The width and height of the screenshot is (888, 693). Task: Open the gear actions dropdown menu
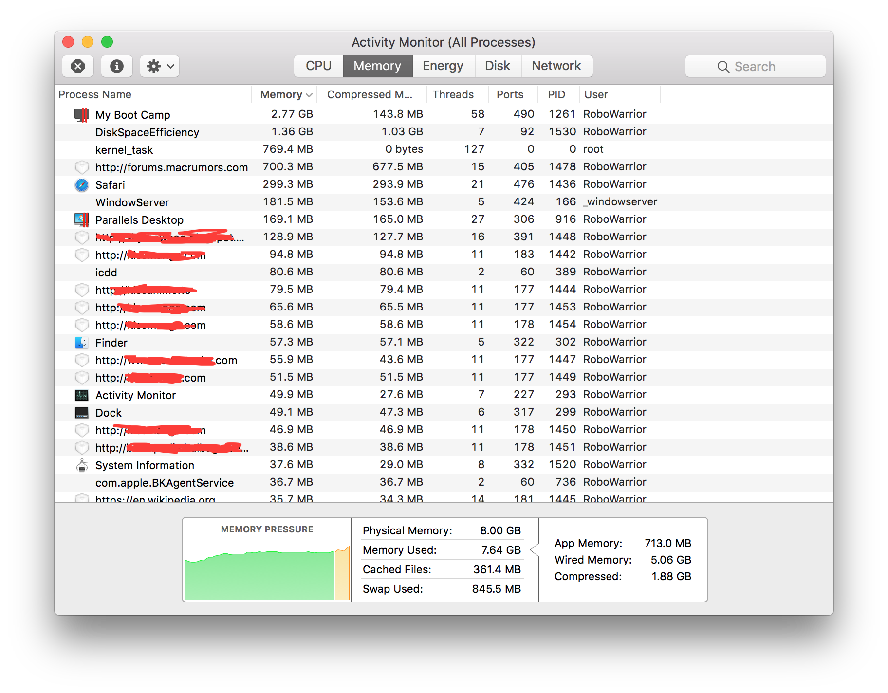coord(160,66)
